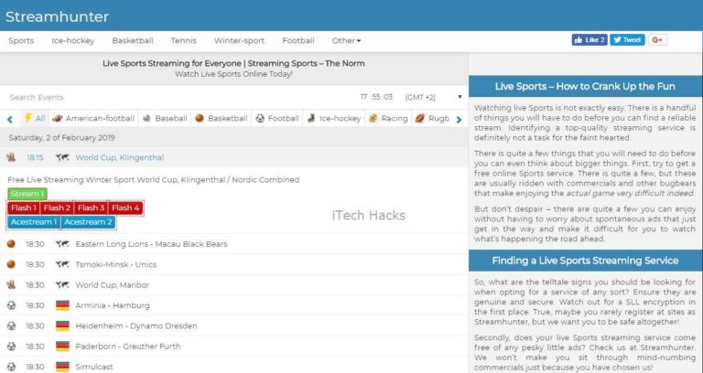The height and width of the screenshot is (373, 703).
Task: Click the American-football category filter
Action: (x=93, y=118)
